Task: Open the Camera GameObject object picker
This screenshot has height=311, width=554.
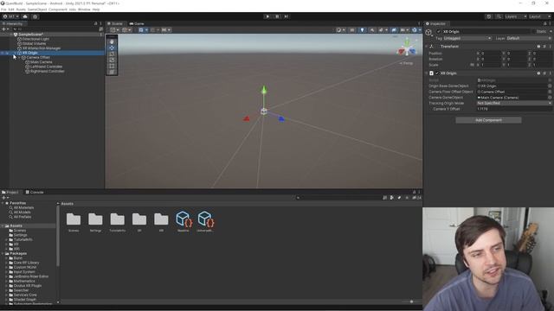Action: (550, 98)
